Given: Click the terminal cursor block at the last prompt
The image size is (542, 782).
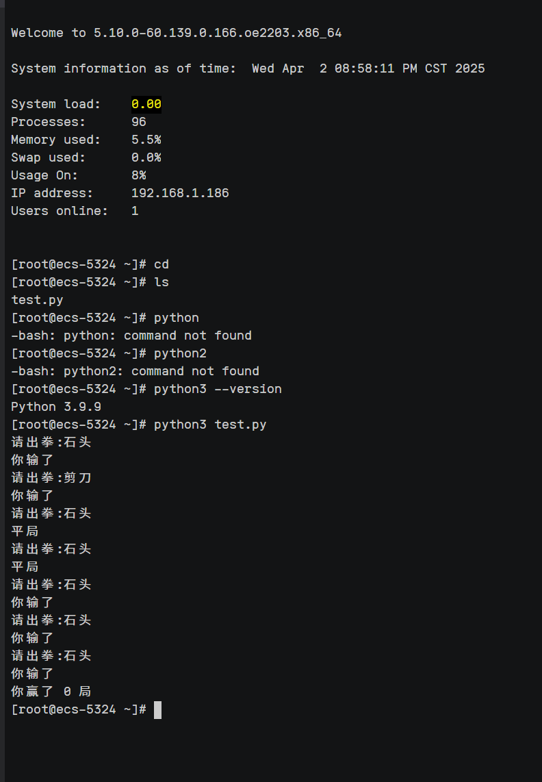Looking at the screenshot, I should [157, 710].
